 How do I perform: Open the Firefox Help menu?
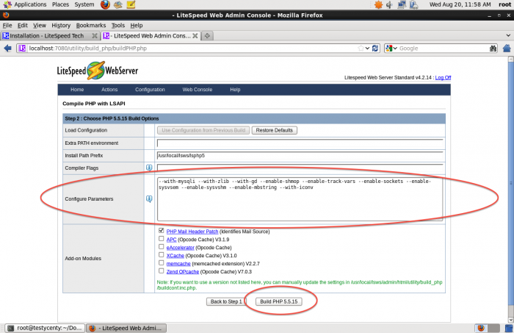(x=137, y=25)
